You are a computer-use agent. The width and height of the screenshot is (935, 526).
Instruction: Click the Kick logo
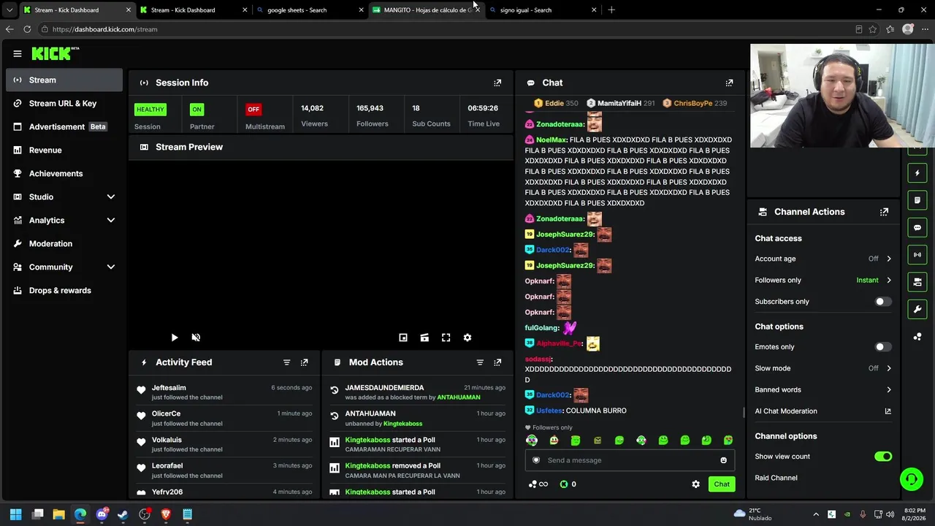(55, 53)
